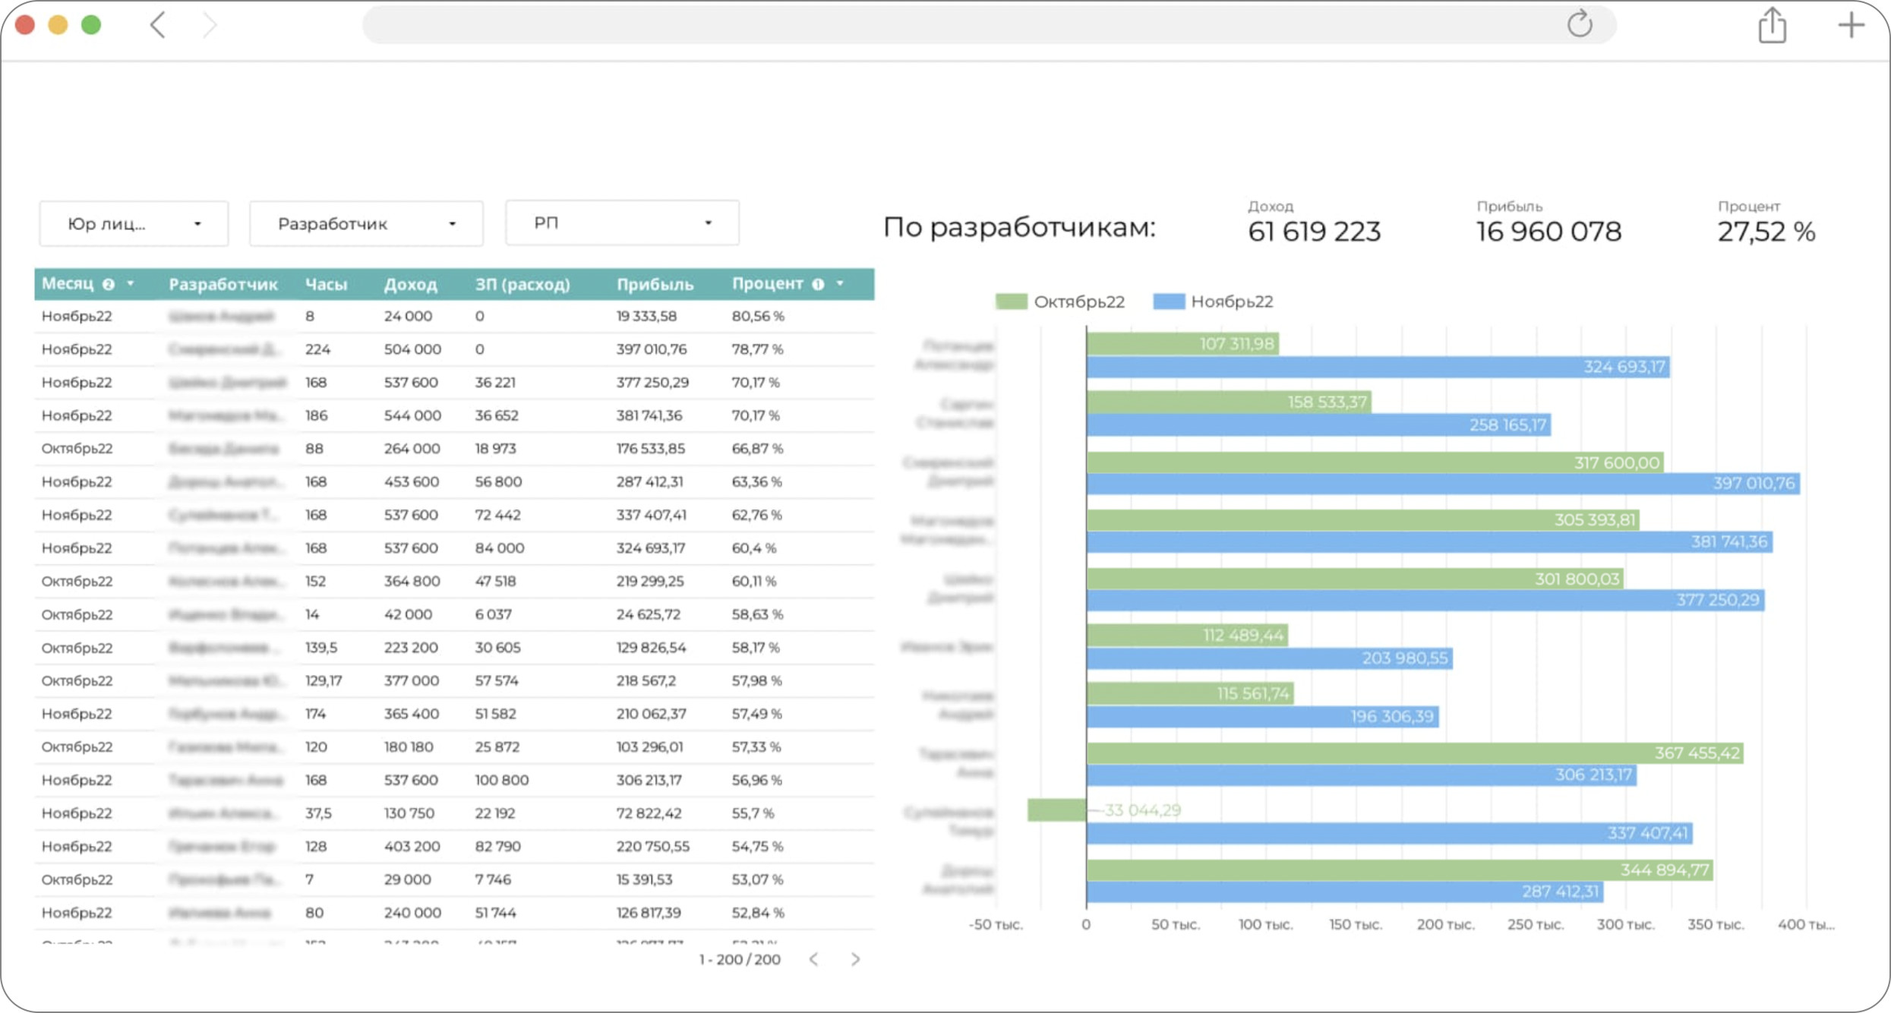Toggle the Ноябрь22 series legend label
This screenshot has height=1013, width=1891.
point(1231,301)
